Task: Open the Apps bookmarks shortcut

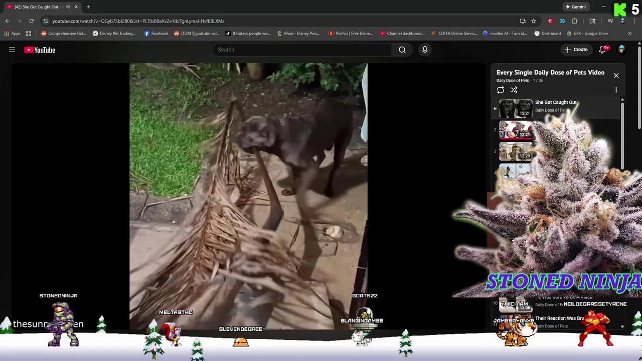Action: click(x=13, y=34)
